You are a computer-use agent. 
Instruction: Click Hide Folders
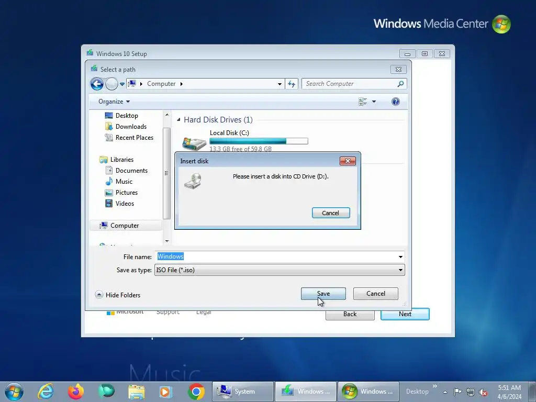(118, 295)
